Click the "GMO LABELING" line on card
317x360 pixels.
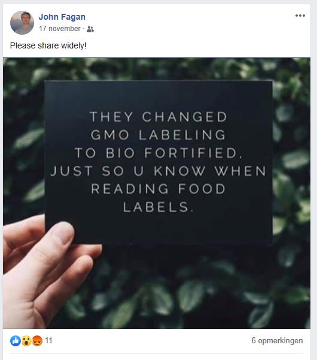(158, 135)
